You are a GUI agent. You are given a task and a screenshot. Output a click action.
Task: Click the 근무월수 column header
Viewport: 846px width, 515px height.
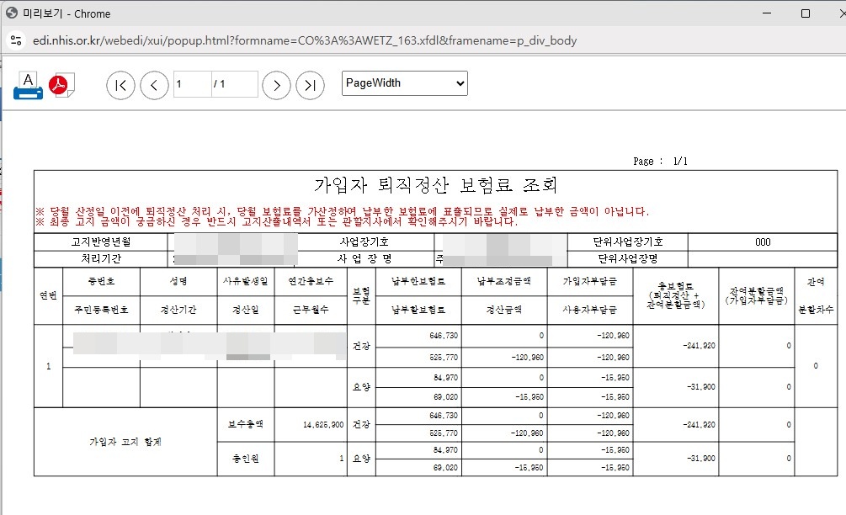(x=311, y=310)
